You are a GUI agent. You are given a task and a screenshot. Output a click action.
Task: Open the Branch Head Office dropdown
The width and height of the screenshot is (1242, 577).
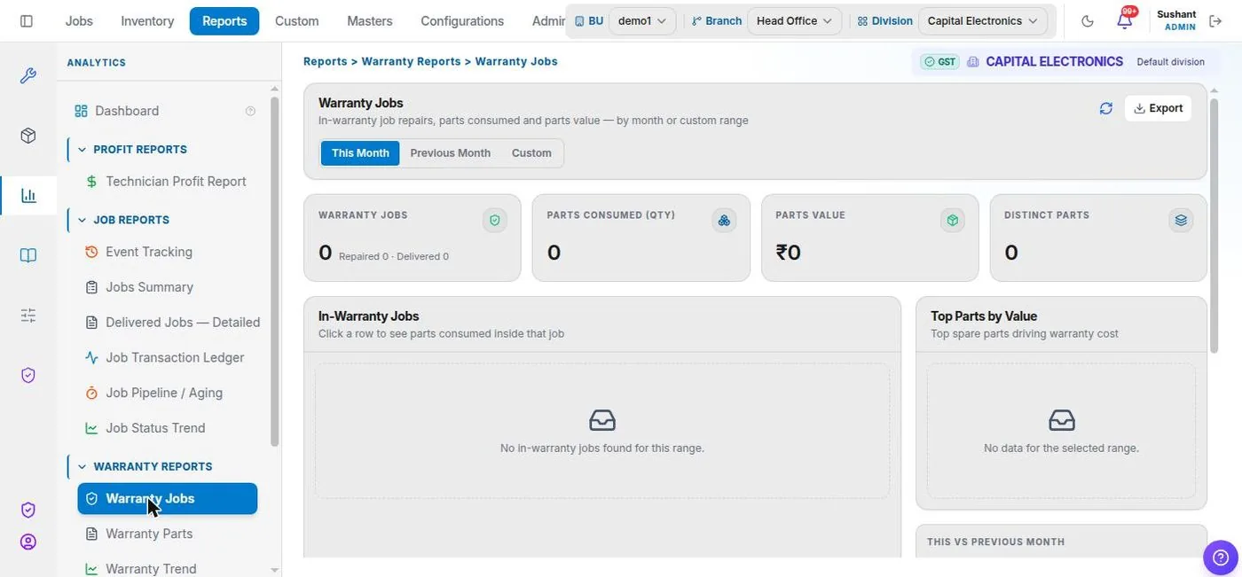[x=794, y=21]
